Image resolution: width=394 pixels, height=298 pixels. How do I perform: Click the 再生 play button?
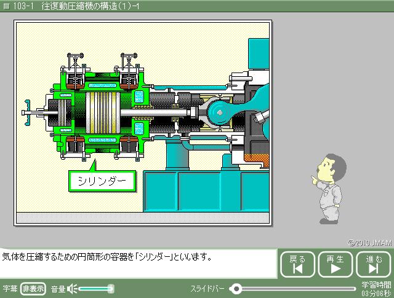point(335,264)
